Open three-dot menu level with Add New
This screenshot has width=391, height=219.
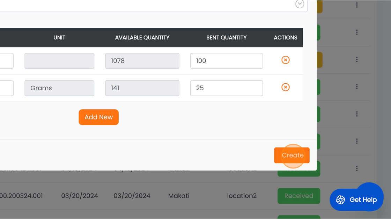pyautogui.click(x=357, y=114)
